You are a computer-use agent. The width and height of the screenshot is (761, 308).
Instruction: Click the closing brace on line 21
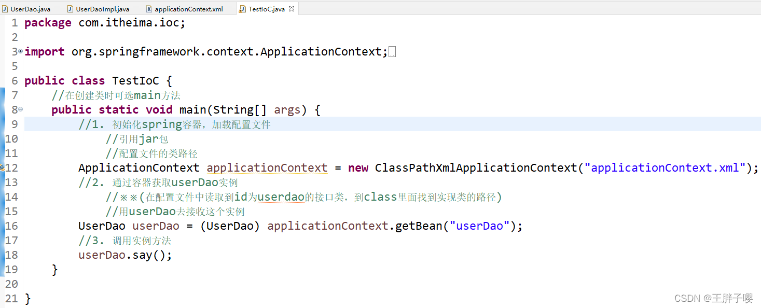click(x=28, y=299)
